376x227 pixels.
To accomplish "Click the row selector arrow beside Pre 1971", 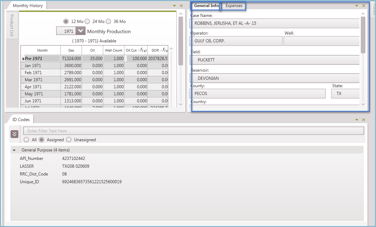I will 23,58.
